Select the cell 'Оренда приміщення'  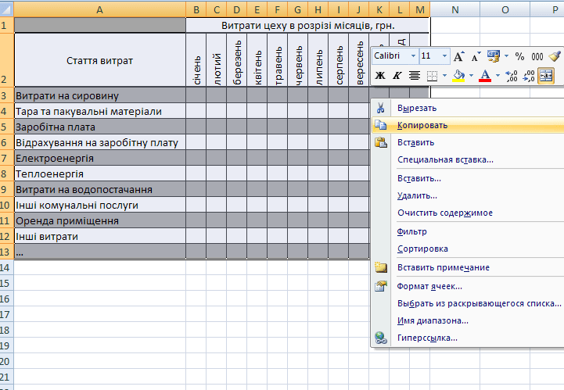[x=99, y=220]
